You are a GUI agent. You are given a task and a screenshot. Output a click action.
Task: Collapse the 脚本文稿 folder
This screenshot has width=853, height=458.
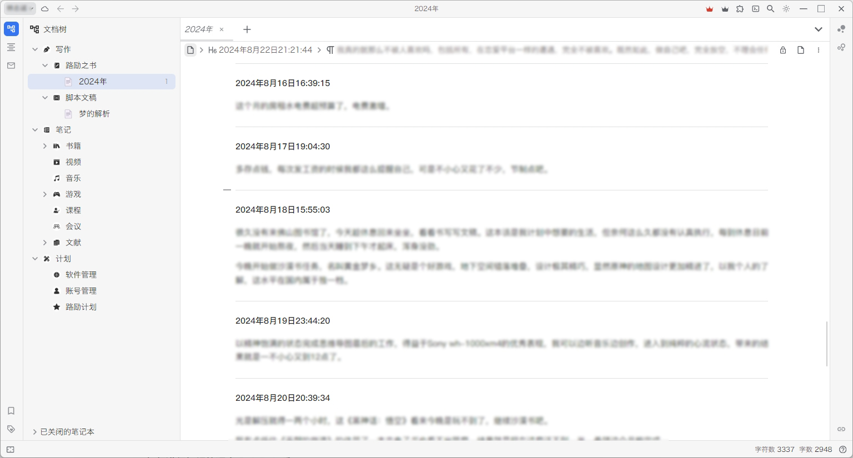click(x=45, y=98)
